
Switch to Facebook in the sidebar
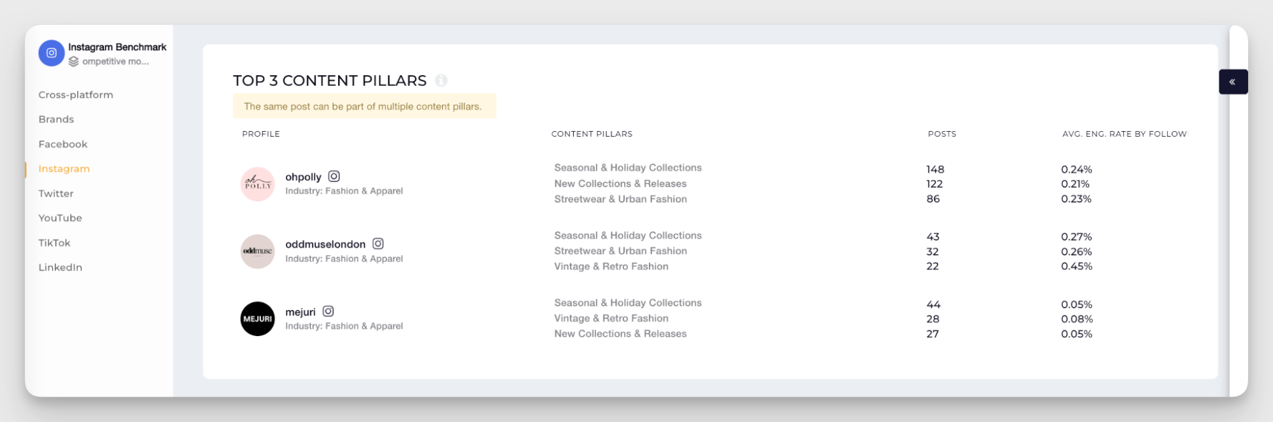tap(63, 144)
